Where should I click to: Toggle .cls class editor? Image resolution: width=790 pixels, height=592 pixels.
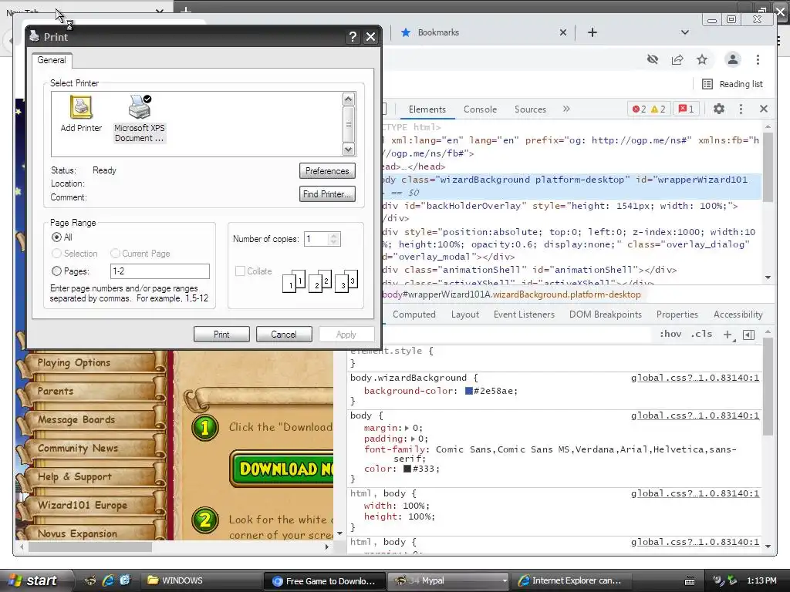pos(701,334)
